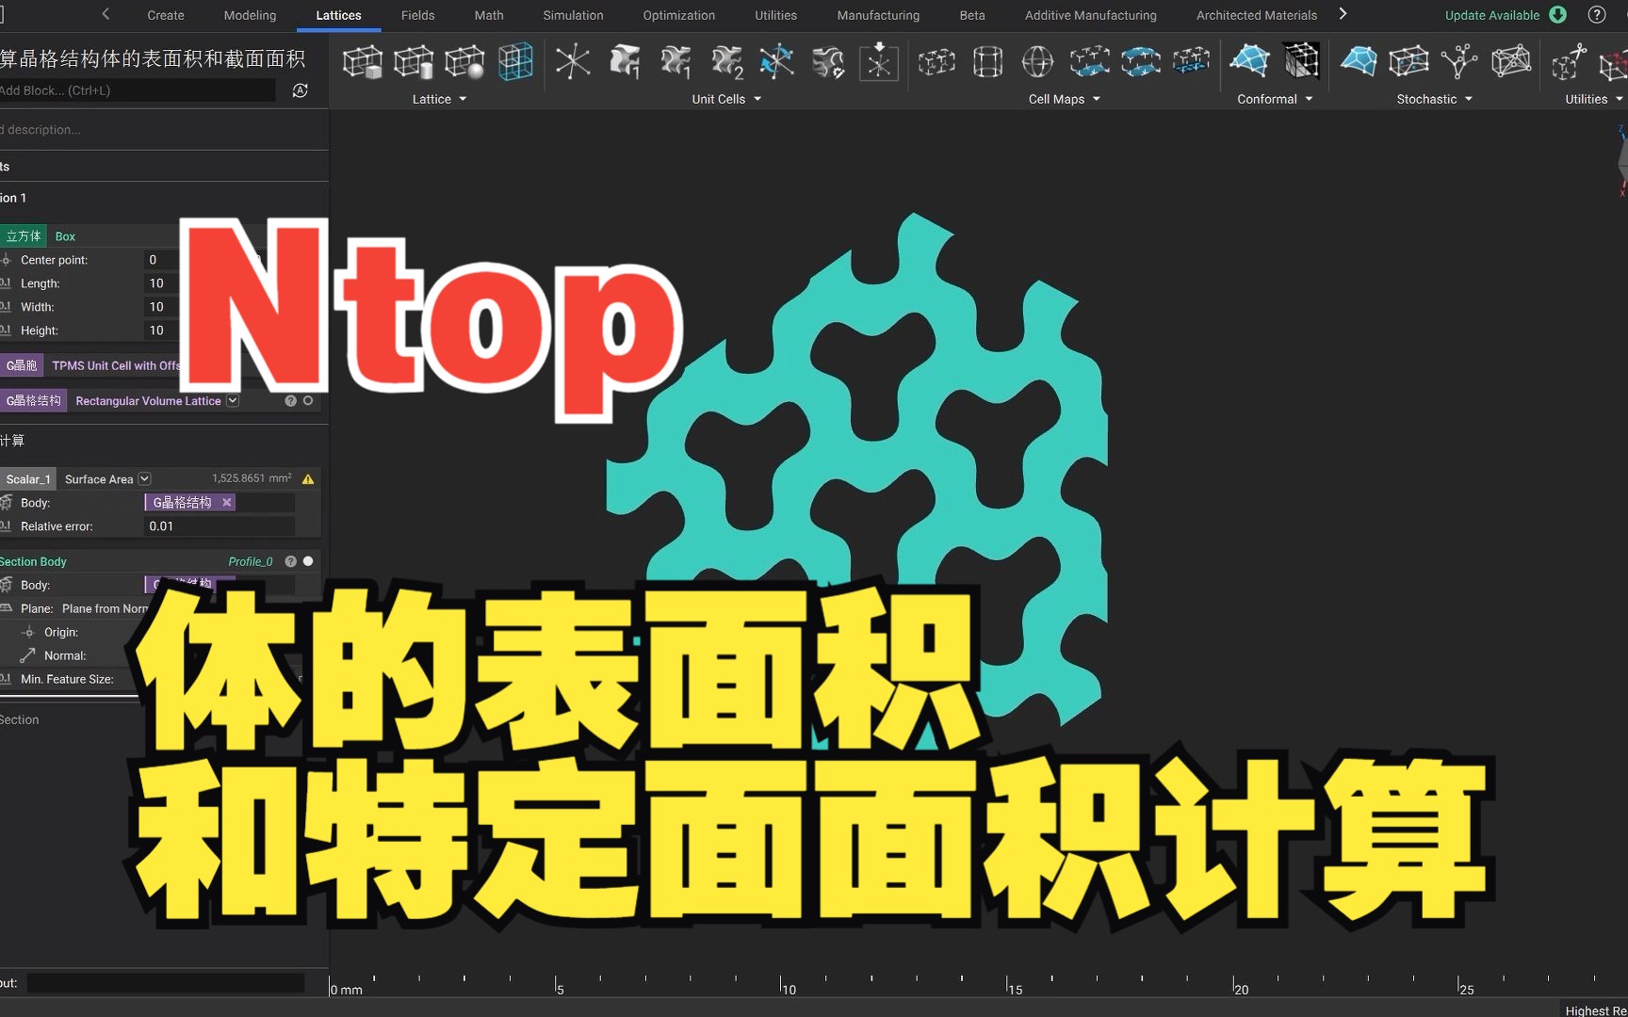
Task: Open help for Section Body block
Action: pyautogui.click(x=291, y=561)
